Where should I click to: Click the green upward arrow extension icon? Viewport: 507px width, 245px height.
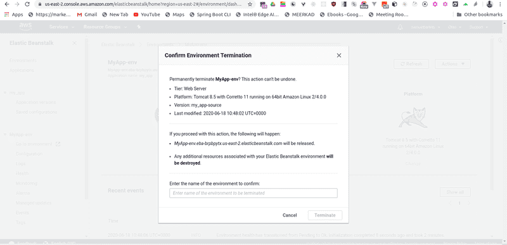click(x=465, y=4)
